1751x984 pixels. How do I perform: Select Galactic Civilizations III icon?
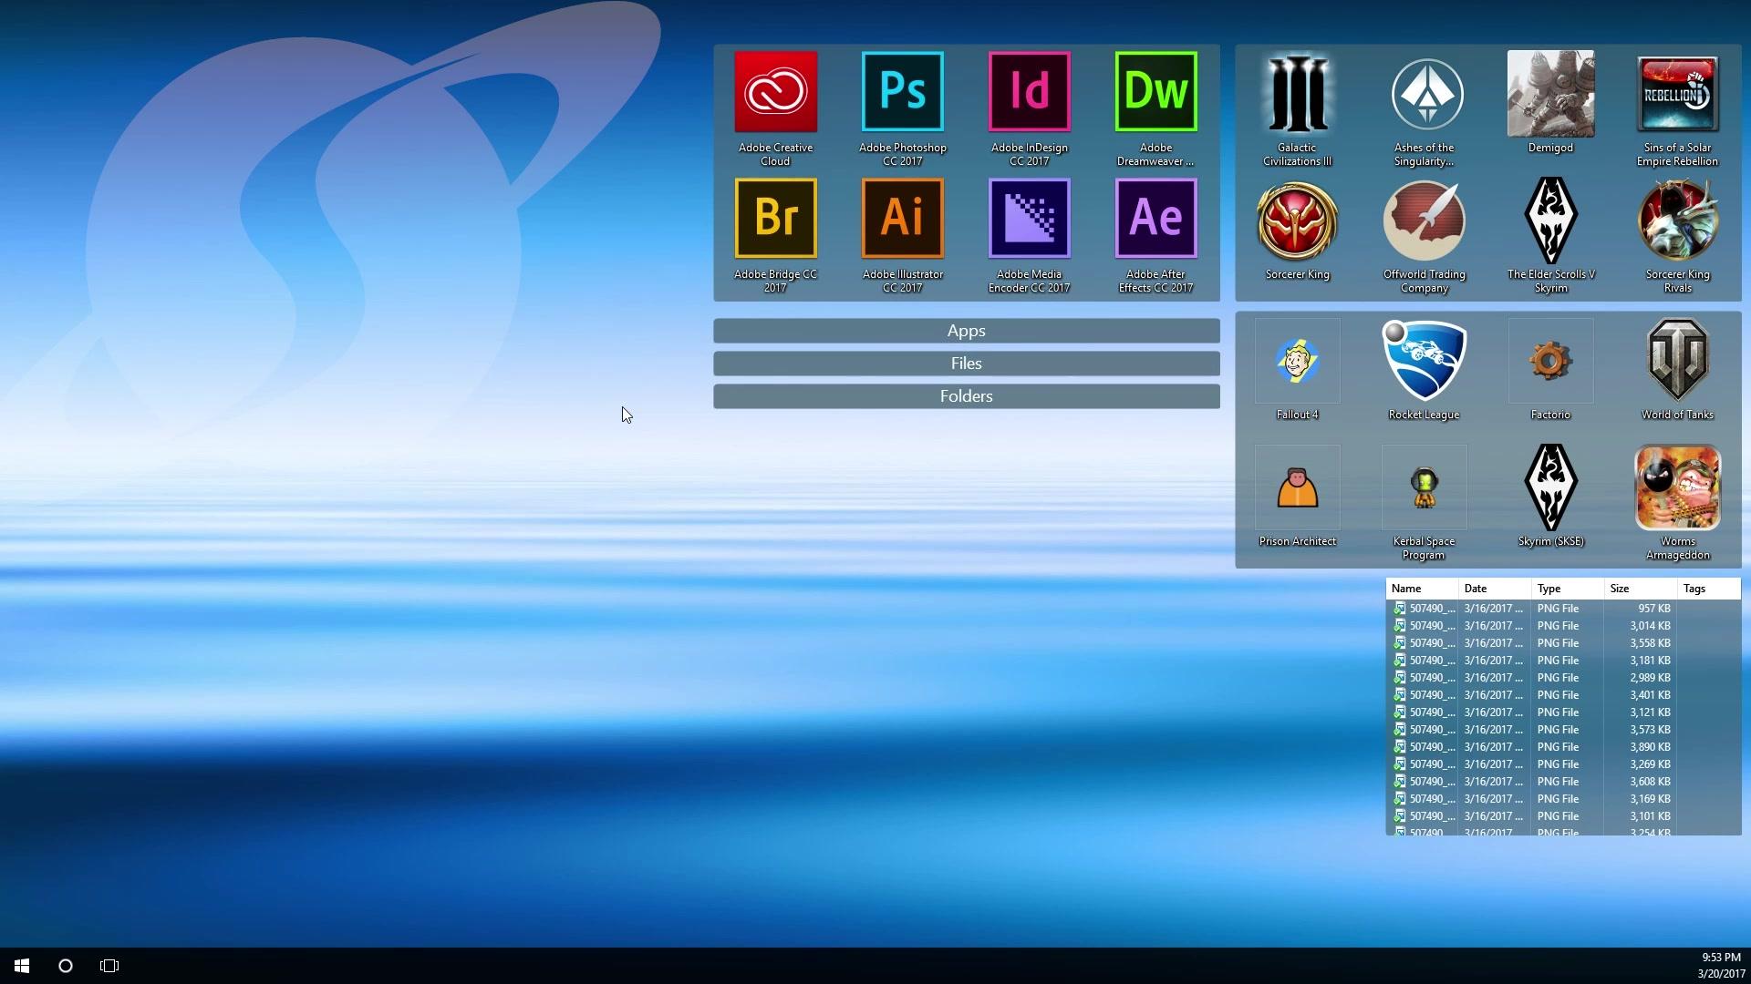(x=1297, y=94)
